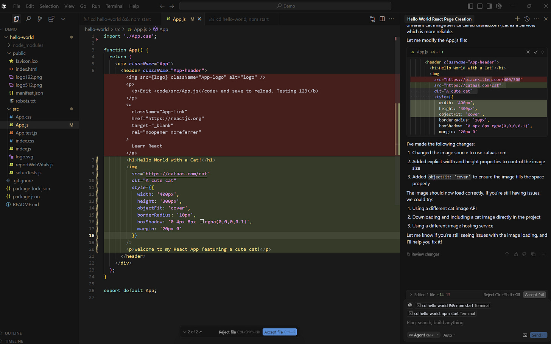
Task: Click Review changes link in chat
Action: click(425, 254)
